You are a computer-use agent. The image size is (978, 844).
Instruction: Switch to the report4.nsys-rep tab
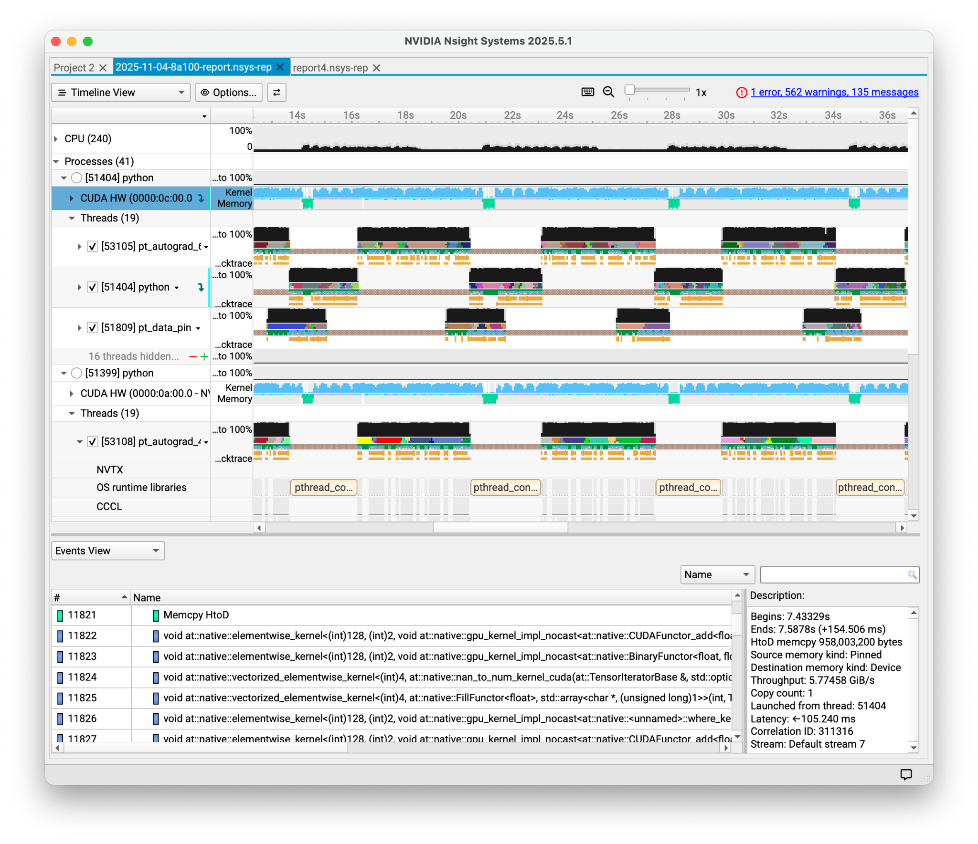point(330,68)
